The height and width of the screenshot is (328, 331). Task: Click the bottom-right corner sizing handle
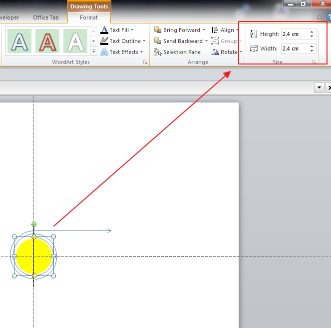pos(53,276)
